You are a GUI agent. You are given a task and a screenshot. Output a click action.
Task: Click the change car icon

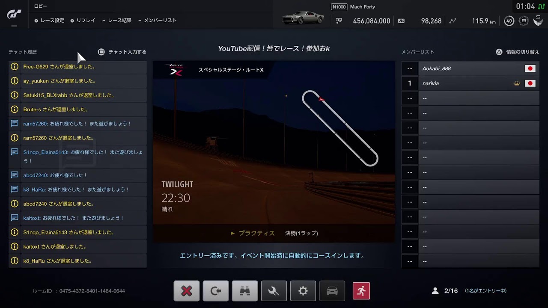pyautogui.click(x=332, y=291)
